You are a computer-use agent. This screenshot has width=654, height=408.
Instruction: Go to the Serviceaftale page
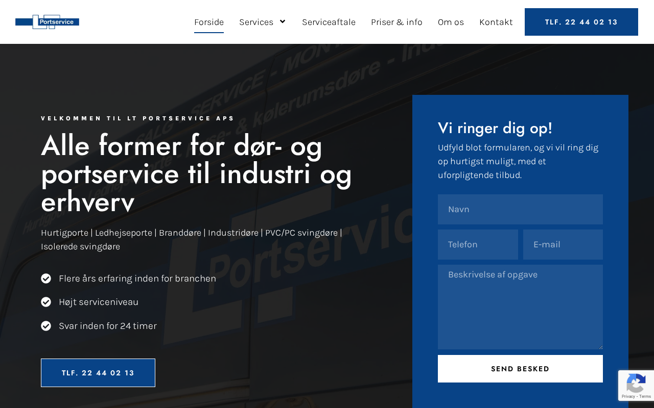point(329,22)
